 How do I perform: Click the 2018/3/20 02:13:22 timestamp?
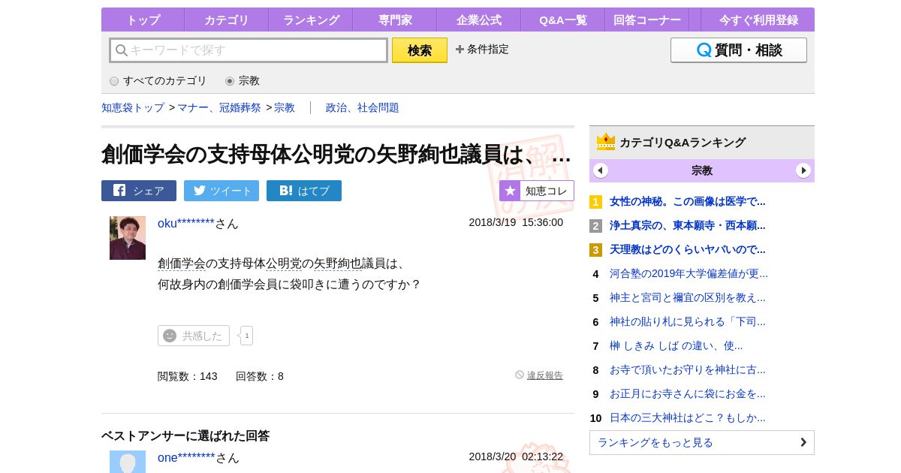click(516, 456)
